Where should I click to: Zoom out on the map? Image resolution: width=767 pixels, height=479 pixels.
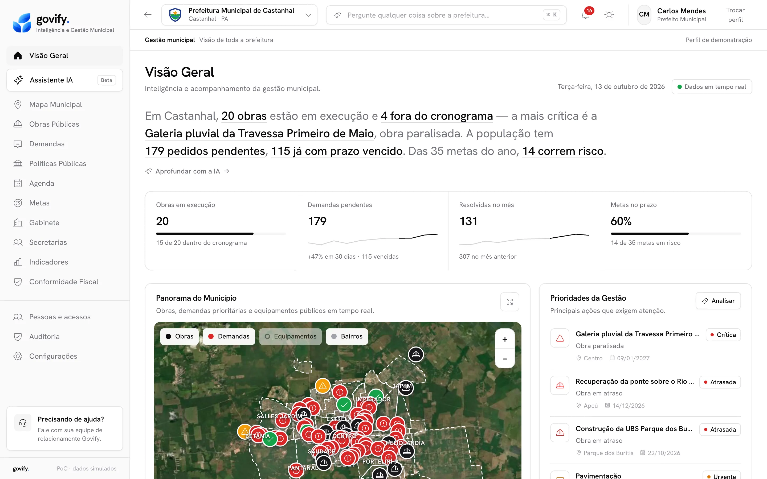coord(505,359)
